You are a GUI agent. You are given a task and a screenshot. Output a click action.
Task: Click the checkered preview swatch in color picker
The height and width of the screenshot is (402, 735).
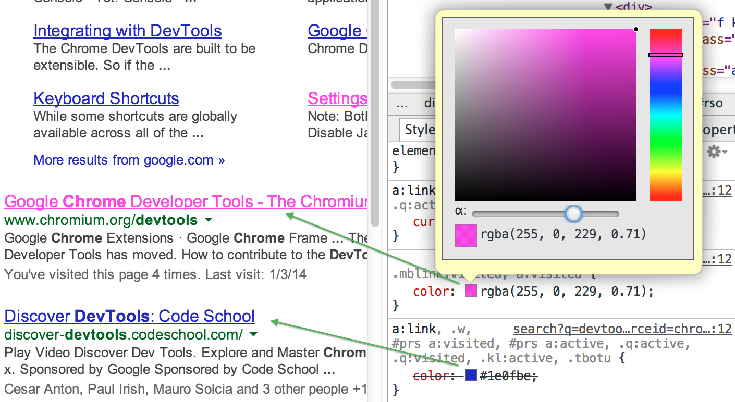click(465, 235)
